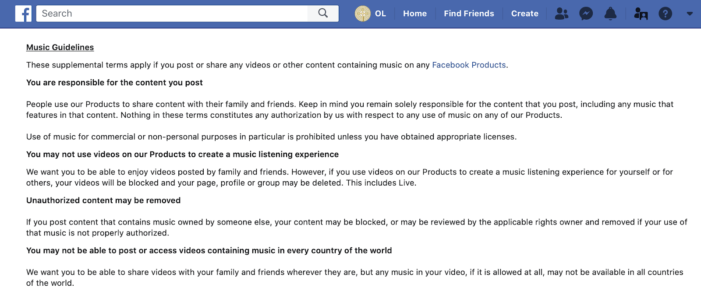Go to Home in the top bar
This screenshot has width=701, height=298.
415,14
